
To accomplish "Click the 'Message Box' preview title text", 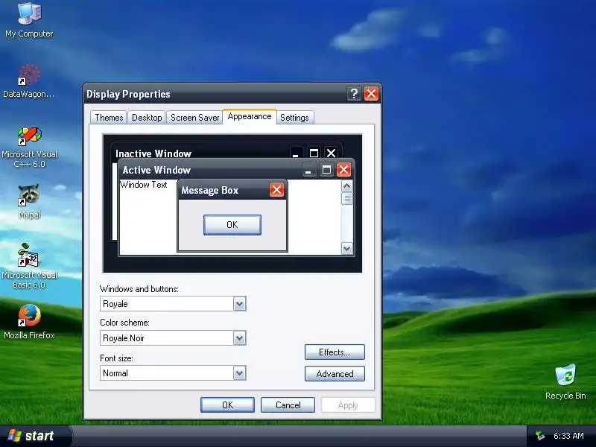I will [x=210, y=190].
